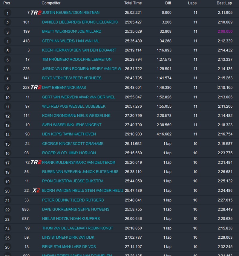The width and height of the screenshot is (239, 256).
Task: Click the Competitor column header
Action: point(51,3)
